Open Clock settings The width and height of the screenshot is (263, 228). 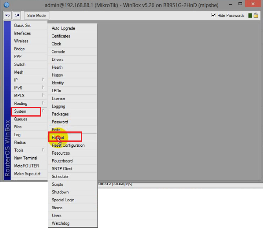73,44
